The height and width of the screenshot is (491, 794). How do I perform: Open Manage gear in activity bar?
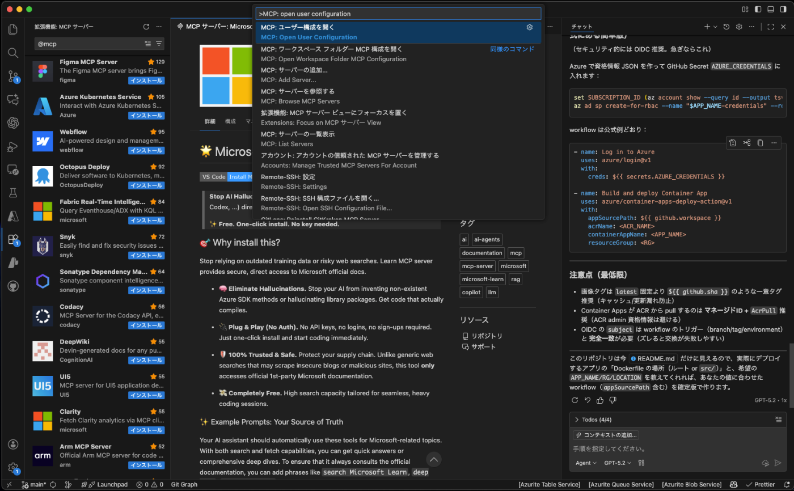point(12,468)
